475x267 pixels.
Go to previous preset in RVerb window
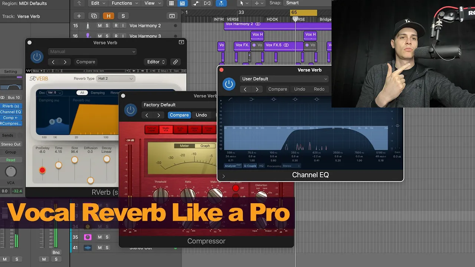click(x=53, y=62)
